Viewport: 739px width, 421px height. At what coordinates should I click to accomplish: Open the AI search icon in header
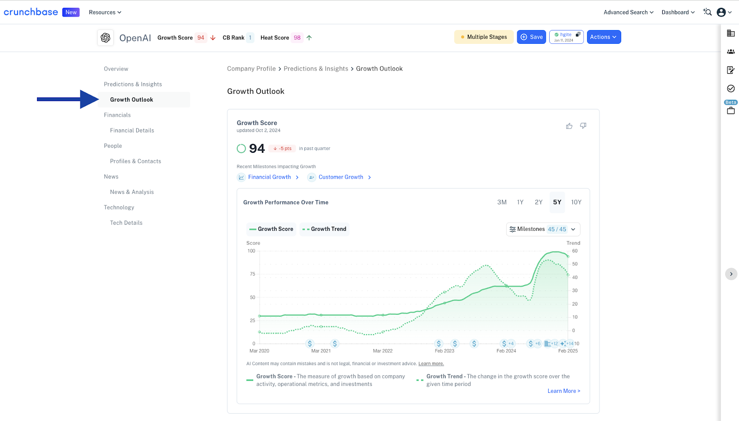pos(707,12)
